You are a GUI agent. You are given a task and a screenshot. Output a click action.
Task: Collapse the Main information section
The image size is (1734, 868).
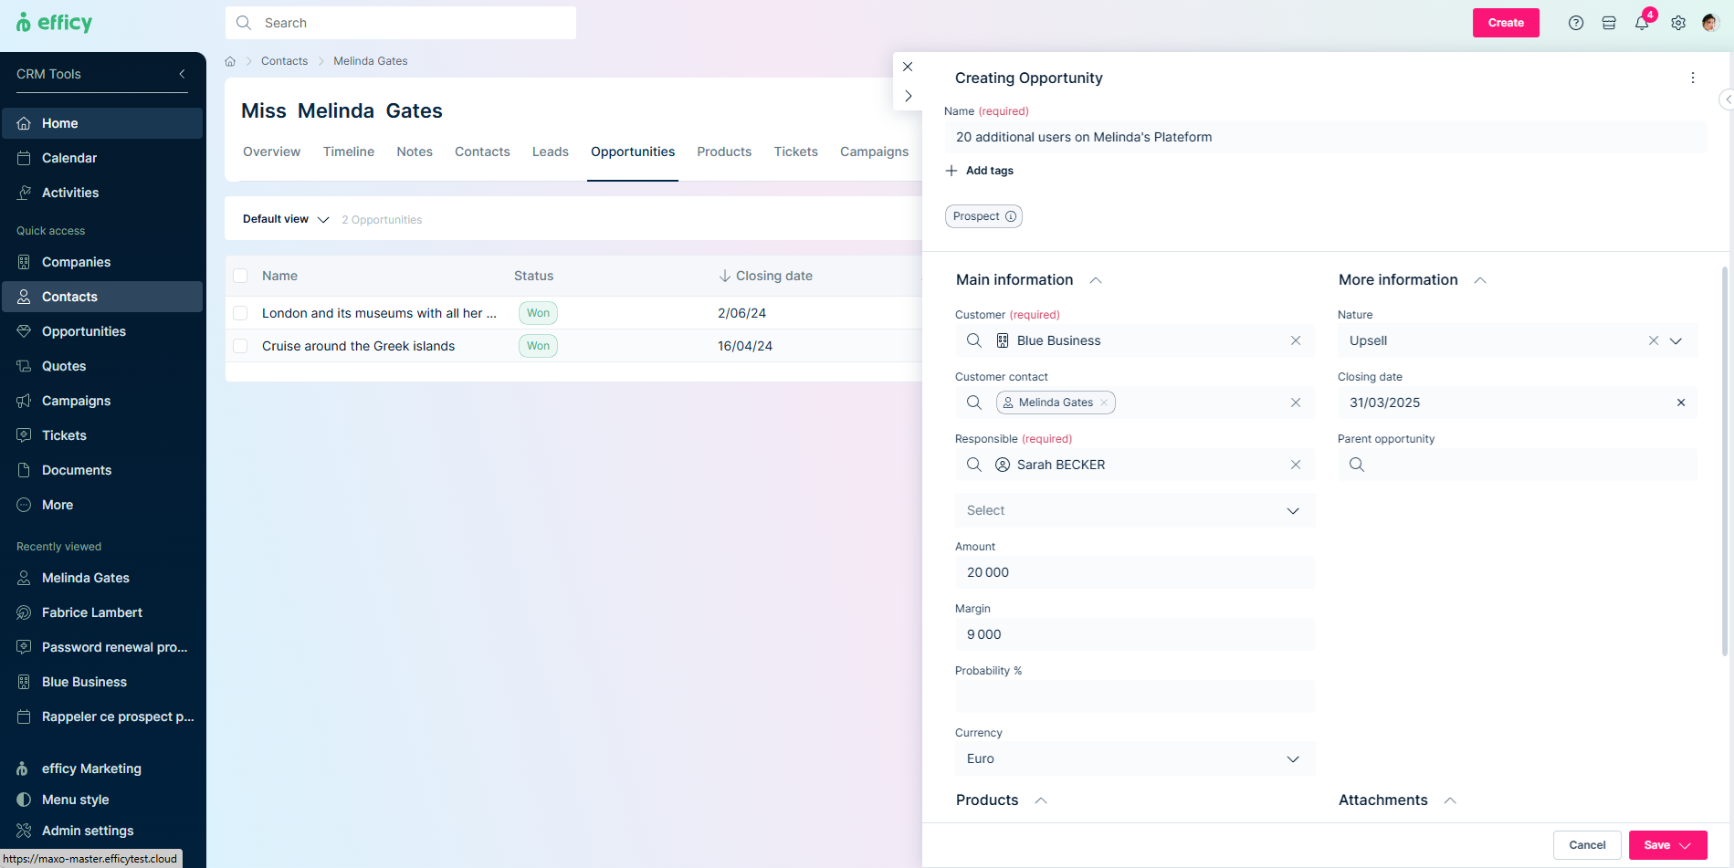click(1096, 280)
